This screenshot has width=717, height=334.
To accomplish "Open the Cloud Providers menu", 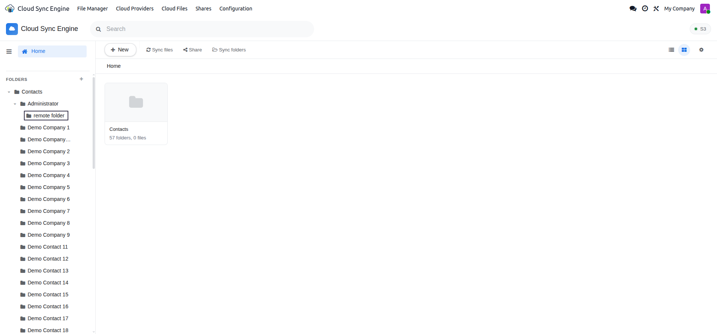I will coord(135,9).
